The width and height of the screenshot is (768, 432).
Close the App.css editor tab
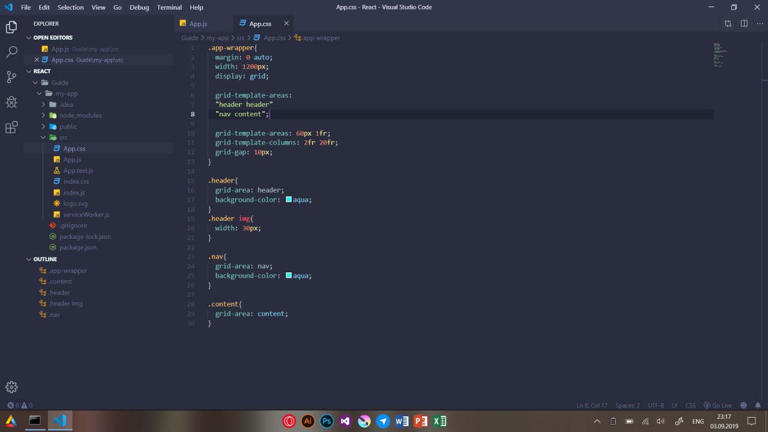pyautogui.click(x=286, y=23)
